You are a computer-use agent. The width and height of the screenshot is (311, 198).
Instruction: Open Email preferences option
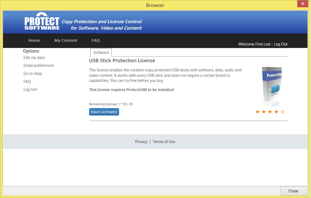click(39, 65)
